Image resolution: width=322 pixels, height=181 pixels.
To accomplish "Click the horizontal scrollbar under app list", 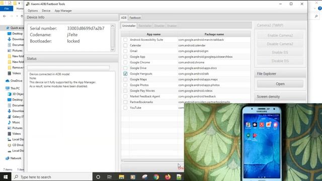I will point(153,160).
